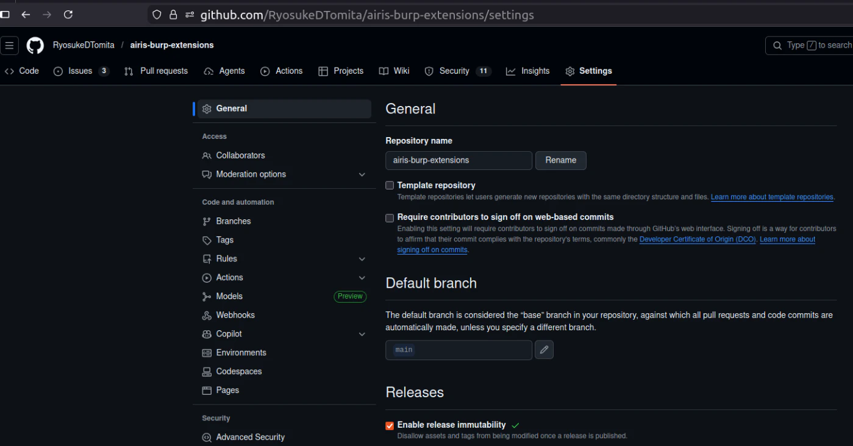Open the hamburger navigation menu
The image size is (853, 446).
tap(10, 45)
